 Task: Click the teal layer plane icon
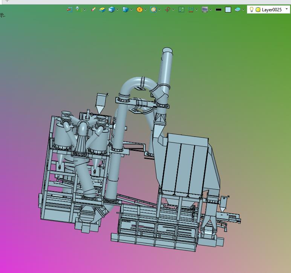tap(237, 9)
